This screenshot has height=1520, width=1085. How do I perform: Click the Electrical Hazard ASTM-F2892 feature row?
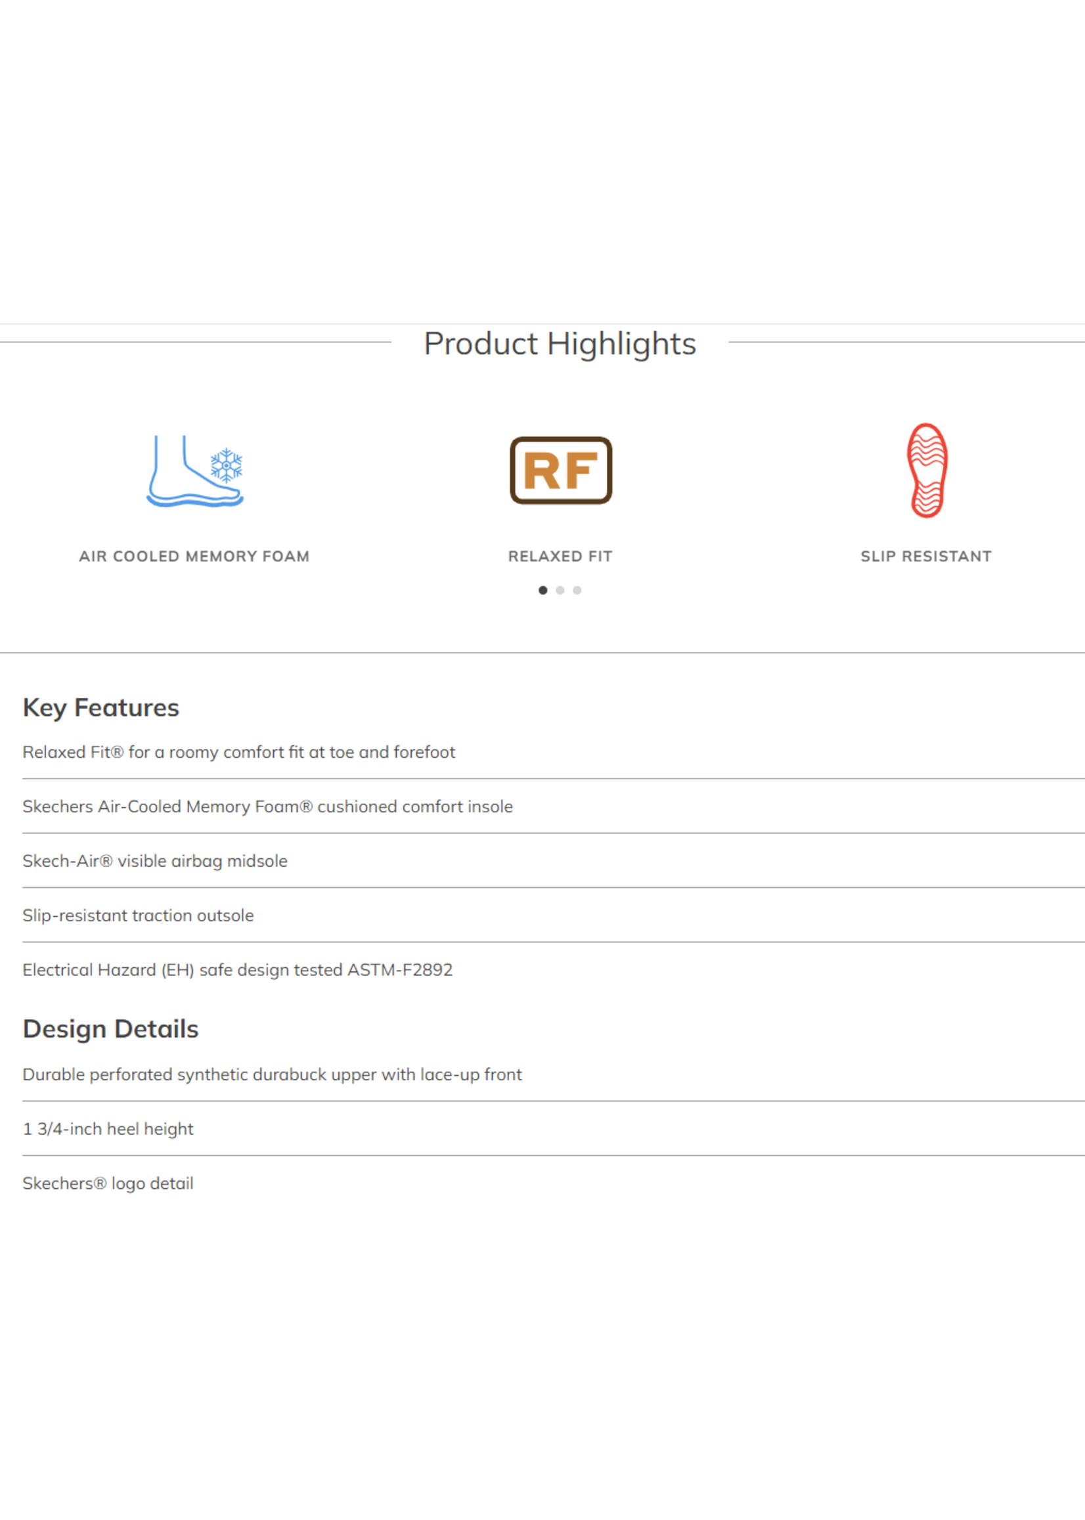coord(553,970)
